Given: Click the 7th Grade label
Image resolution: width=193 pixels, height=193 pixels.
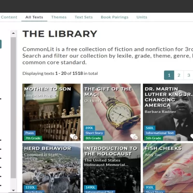Looking at the screenshot, I should click(33, 138).
